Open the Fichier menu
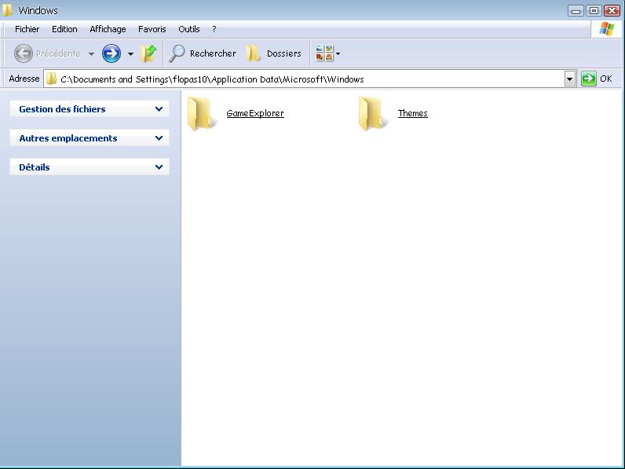This screenshot has width=625, height=469. tap(27, 29)
